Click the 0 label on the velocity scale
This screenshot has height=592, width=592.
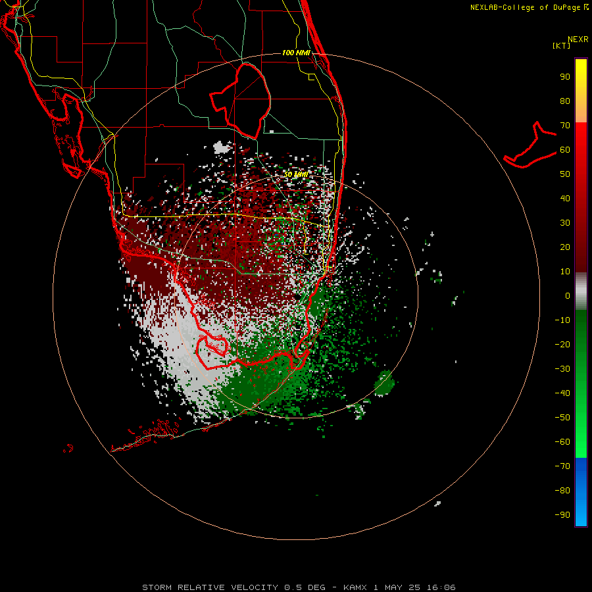point(568,295)
